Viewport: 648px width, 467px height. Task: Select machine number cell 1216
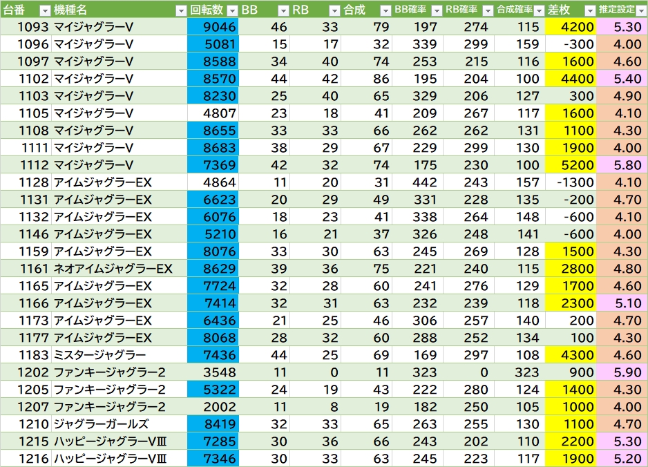pos(26,459)
